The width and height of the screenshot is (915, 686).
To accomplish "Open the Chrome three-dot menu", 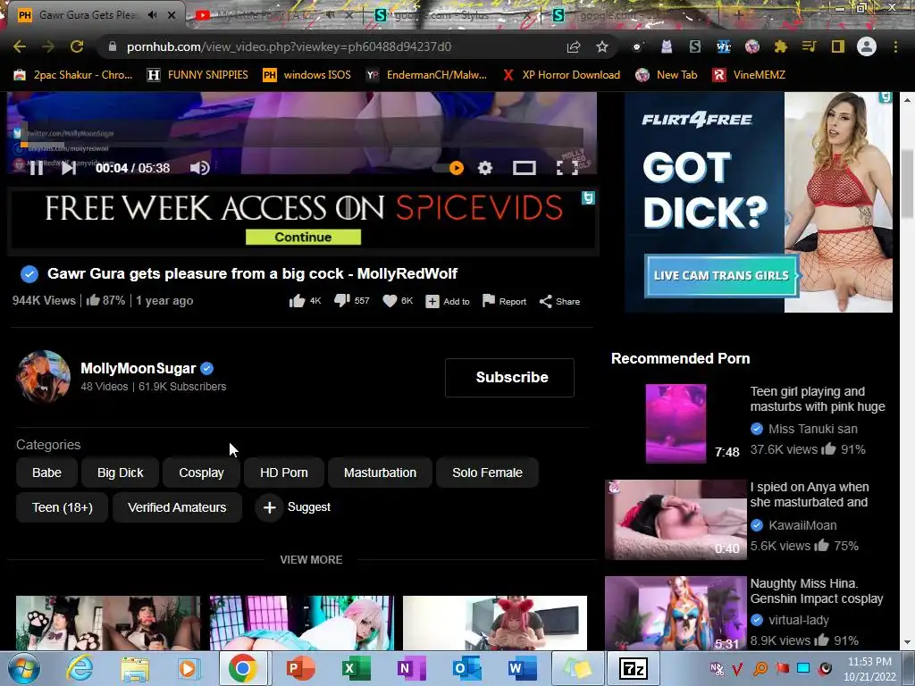I will (895, 46).
